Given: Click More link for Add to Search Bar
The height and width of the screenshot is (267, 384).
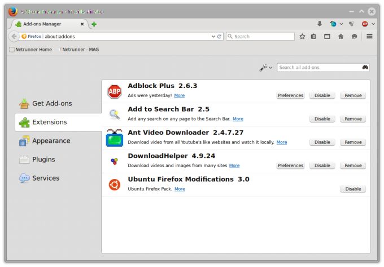Looking at the screenshot, I should click(x=238, y=119).
